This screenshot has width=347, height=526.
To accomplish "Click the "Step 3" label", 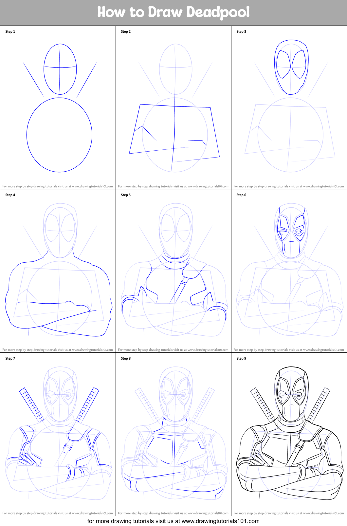I will [241, 31].
